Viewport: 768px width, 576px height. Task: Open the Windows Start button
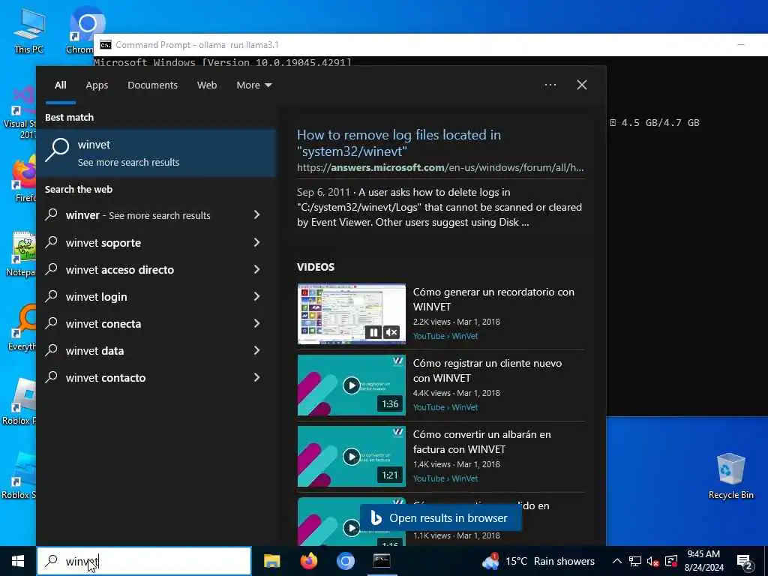18,561
